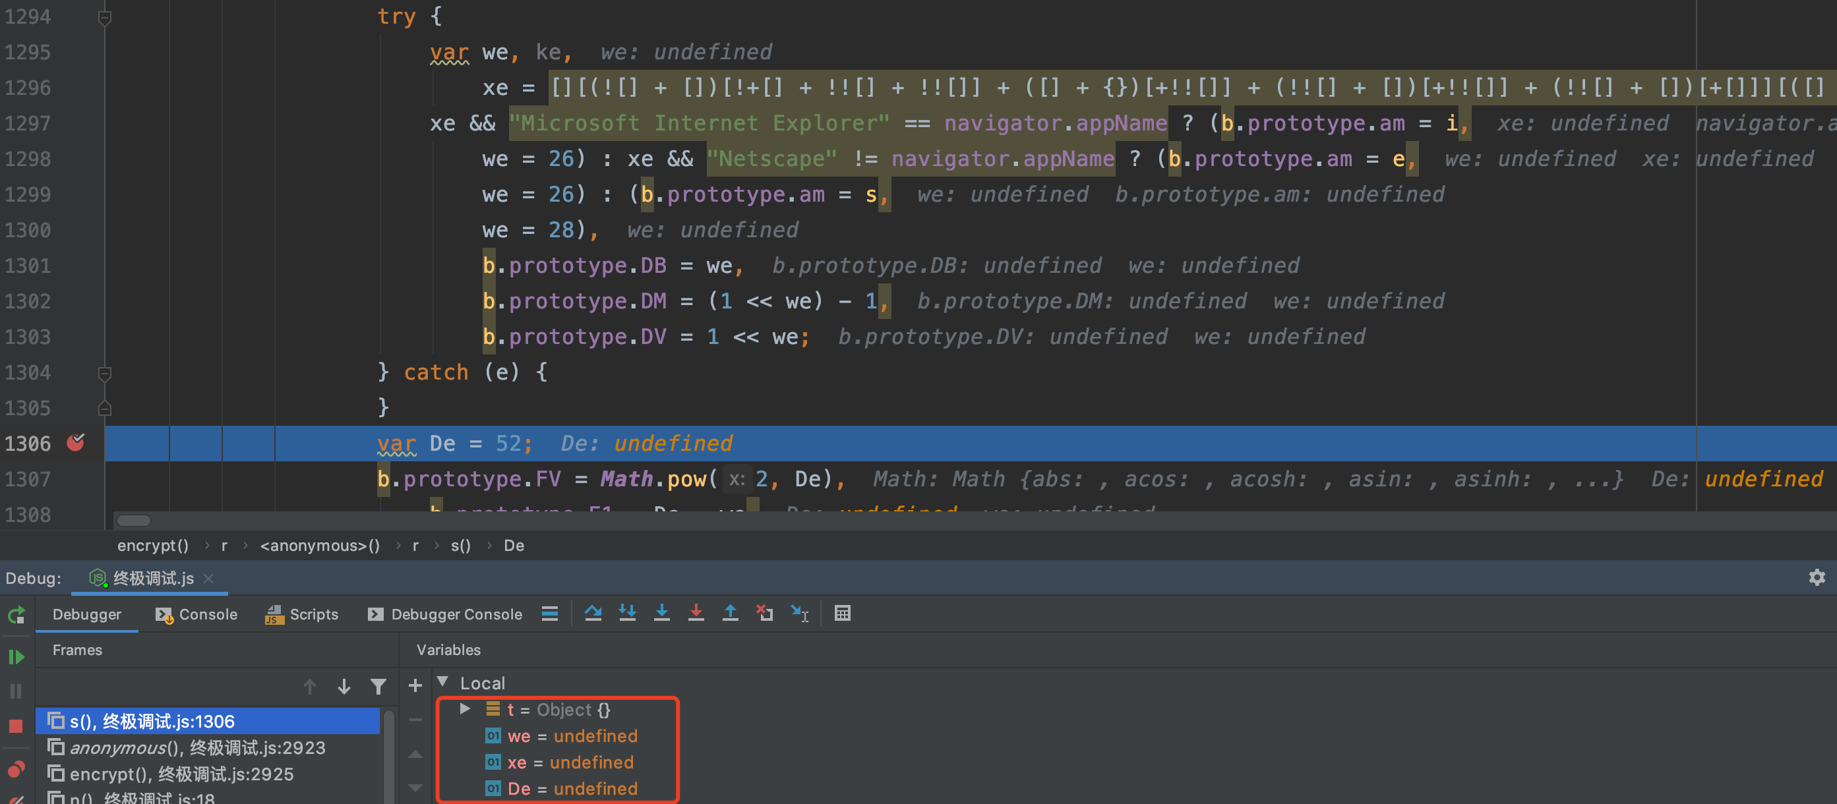Click the Step Out icon
This screenshot has width=1837, height=804.
[x=730, y=613]
